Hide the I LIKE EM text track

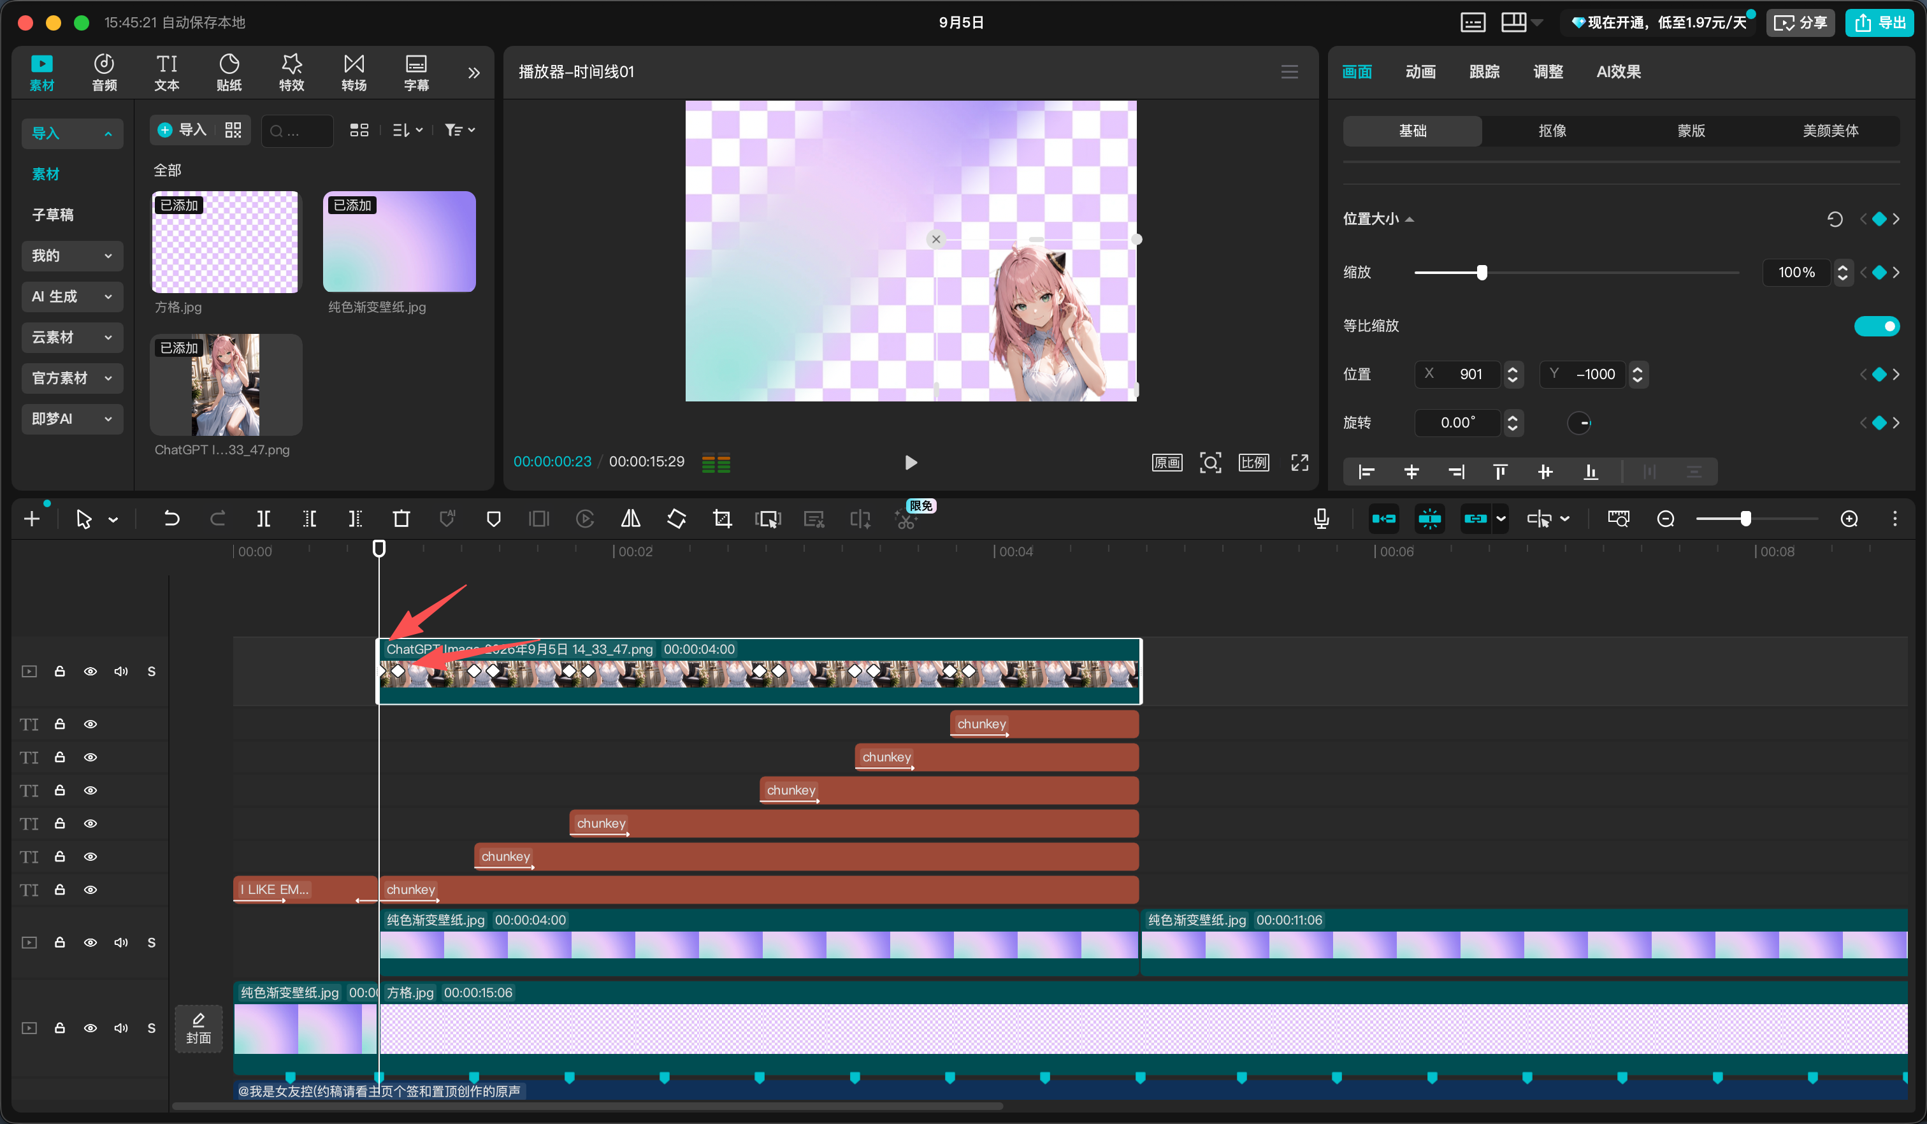(90, 890)
